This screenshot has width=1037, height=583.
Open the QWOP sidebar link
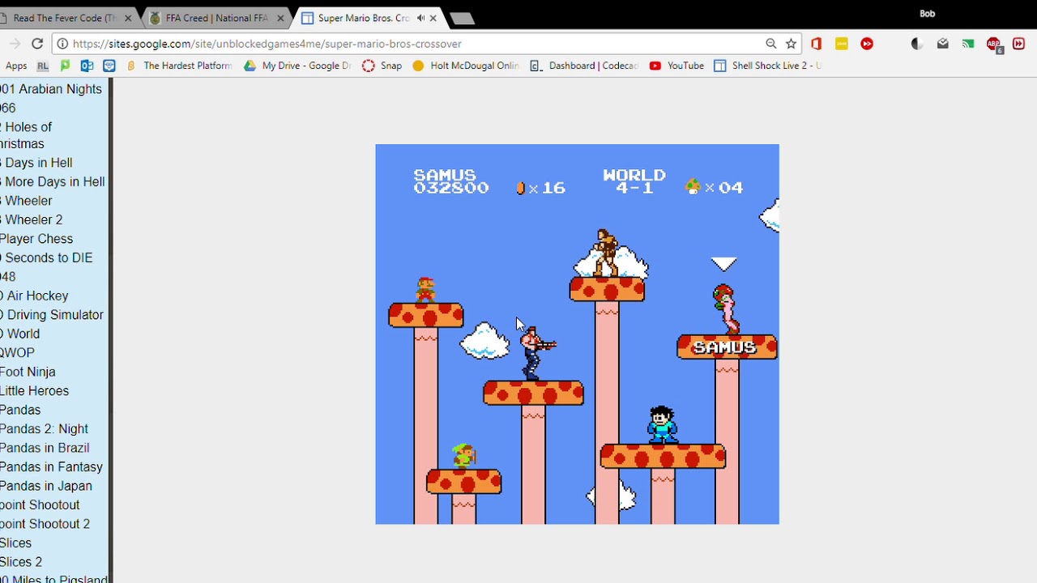[x=17, y=353]
